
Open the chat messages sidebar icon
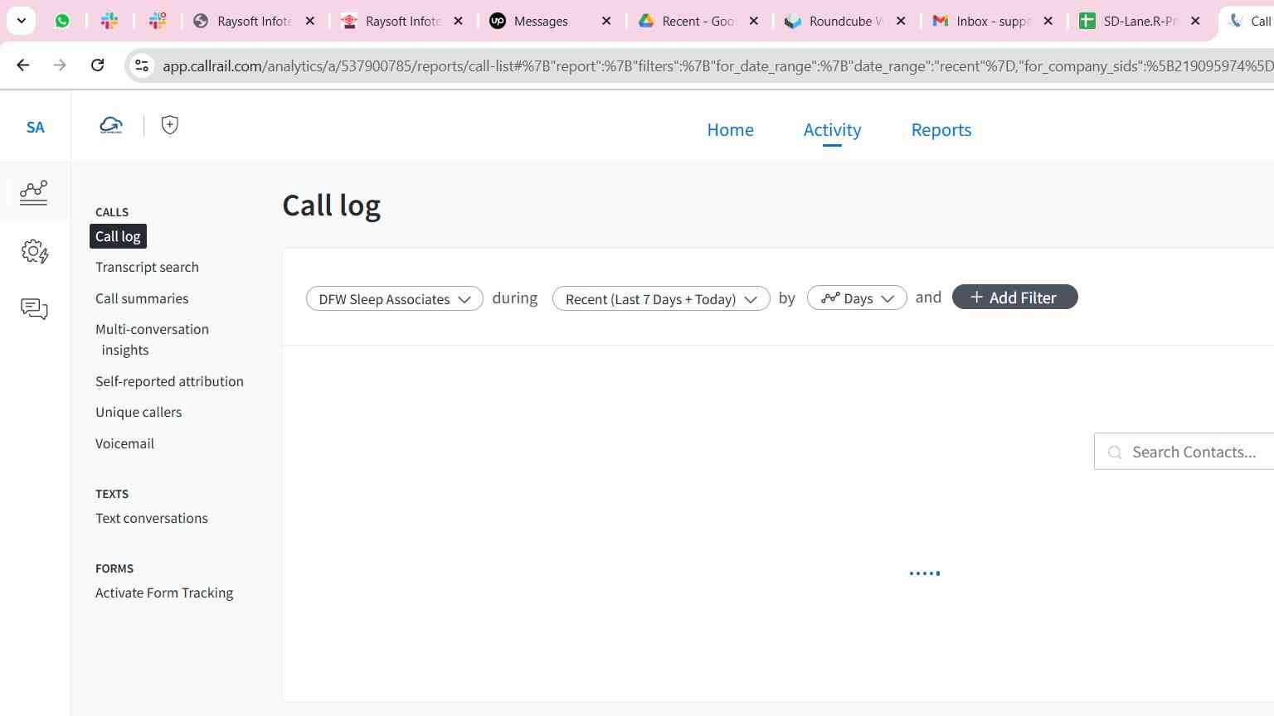pos(34,309)
